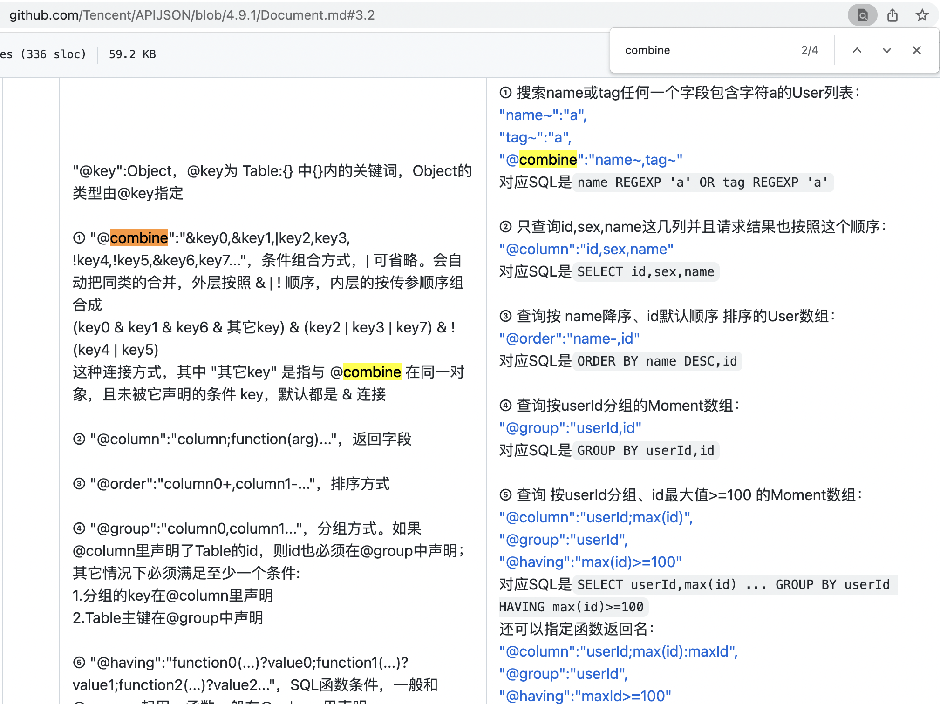The width and height of the screenshot is (940, 704).
Task: Open the "@column":"id,sex,name" link
Action: [x=586, y=249]
